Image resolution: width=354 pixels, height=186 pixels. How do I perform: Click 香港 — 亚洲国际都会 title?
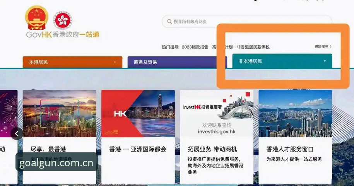(137, 149)
